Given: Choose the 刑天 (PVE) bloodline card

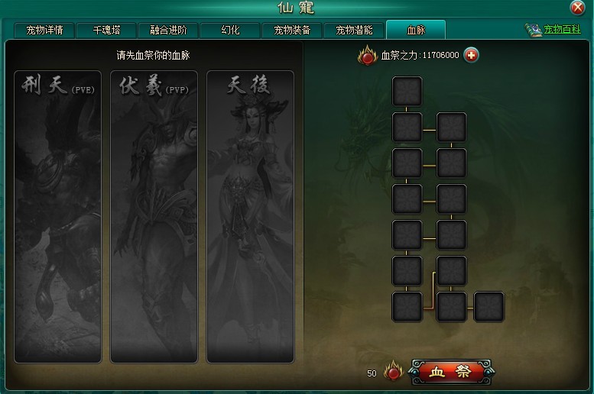Looking at the screenshot, I should click(57, 217).
